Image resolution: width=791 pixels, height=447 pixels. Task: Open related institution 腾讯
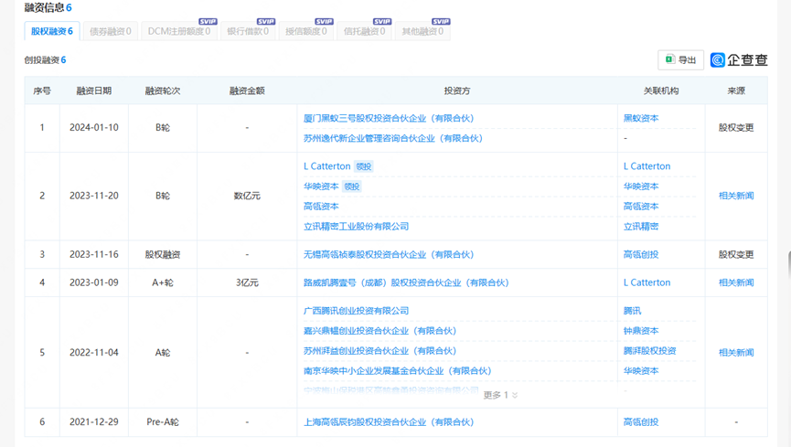coord(632,311)
